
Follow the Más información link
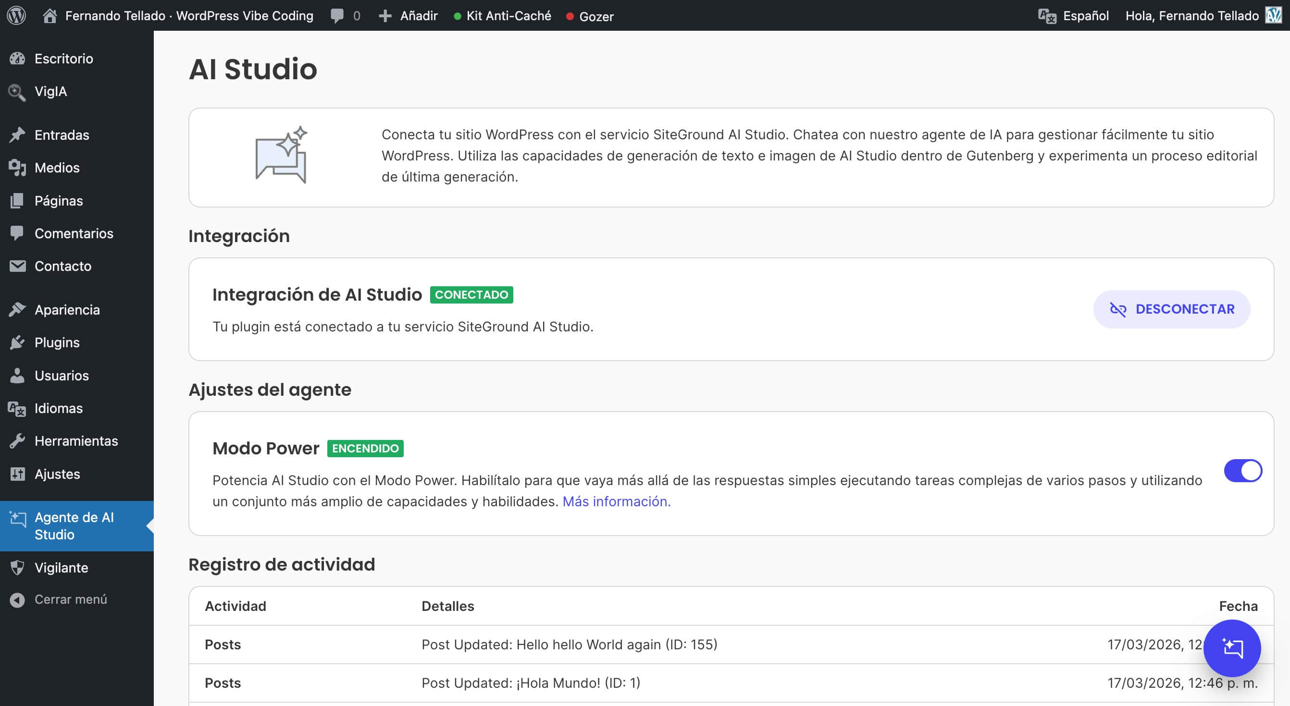[617, 501]
